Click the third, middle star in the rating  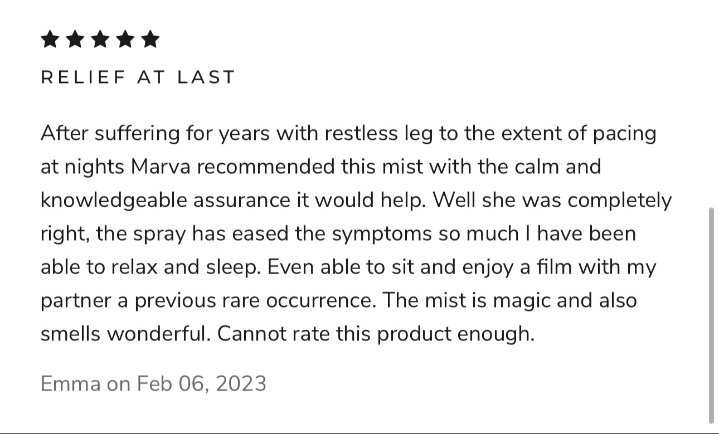point(100,40)
